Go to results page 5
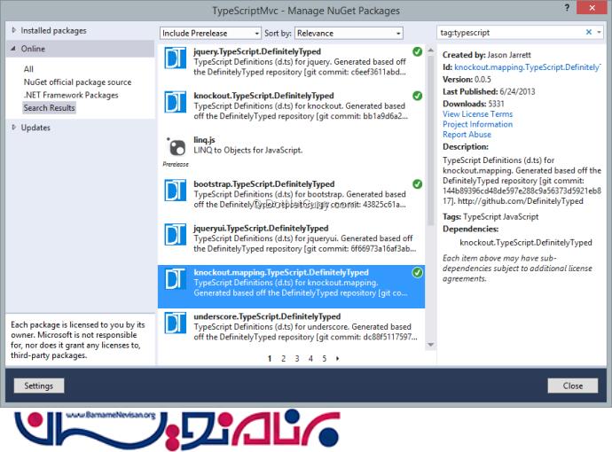This screenshot has height=452, width=612. 325,358
